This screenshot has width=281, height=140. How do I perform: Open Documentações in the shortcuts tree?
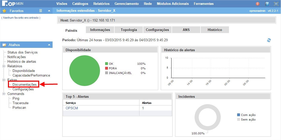(x=24, y=84)
